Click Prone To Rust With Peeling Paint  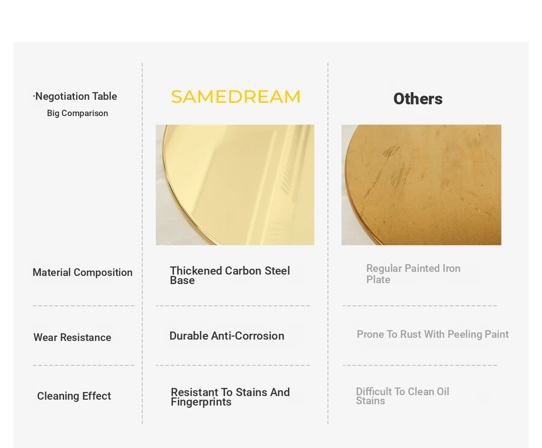tap(433, 334)
